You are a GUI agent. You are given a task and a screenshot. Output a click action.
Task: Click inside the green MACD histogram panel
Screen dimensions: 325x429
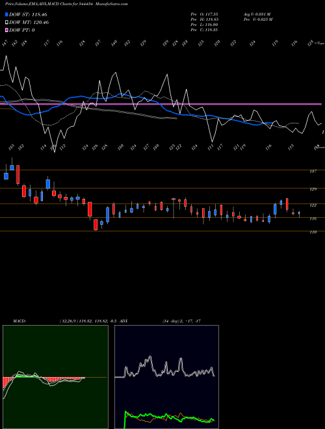[x=55, y=377]
